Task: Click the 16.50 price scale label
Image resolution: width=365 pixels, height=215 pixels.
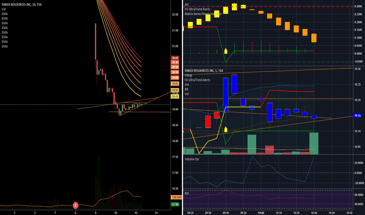Action: tap(175, 188)
